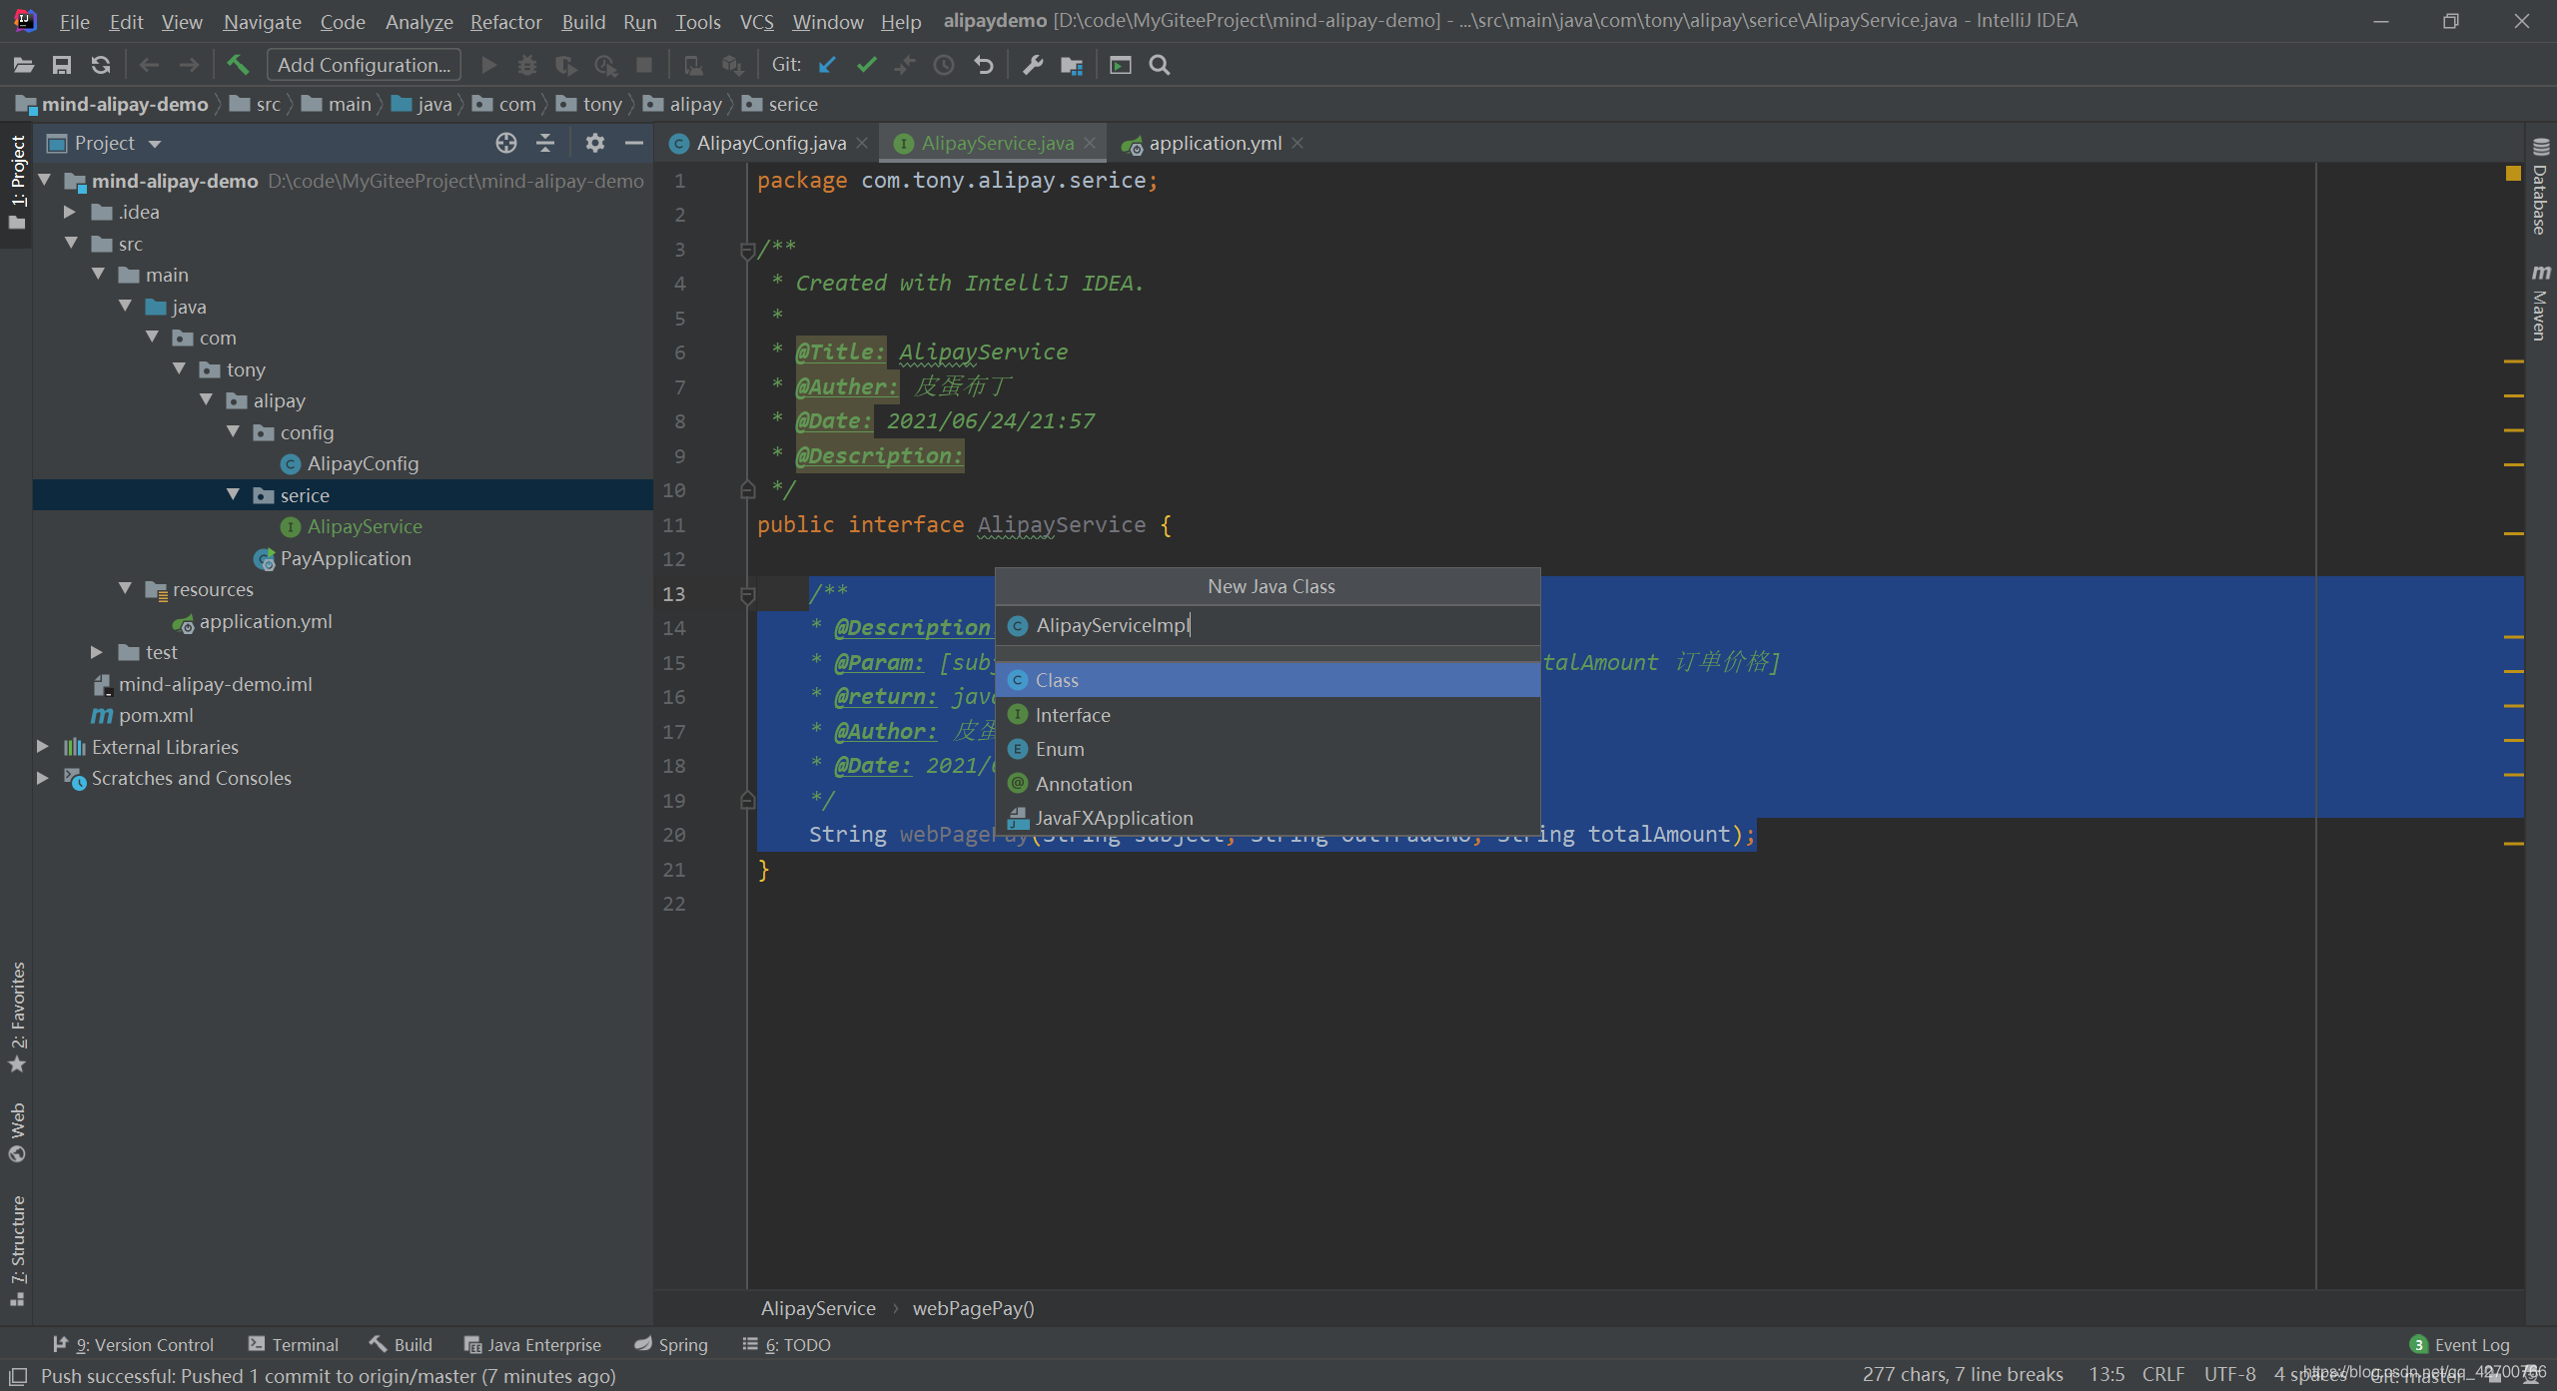This screenshot has width=2557, height=1391.
Task: Click Scroll from Source target icon
Action: 506,143
